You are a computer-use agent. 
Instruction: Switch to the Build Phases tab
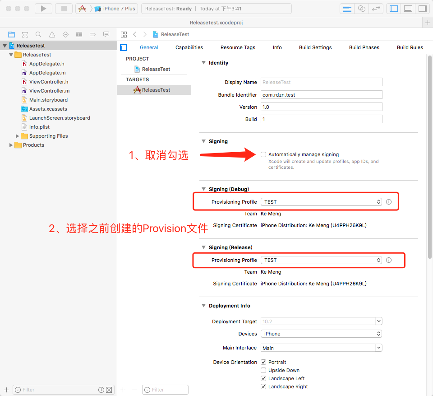[x=364, y=47]
